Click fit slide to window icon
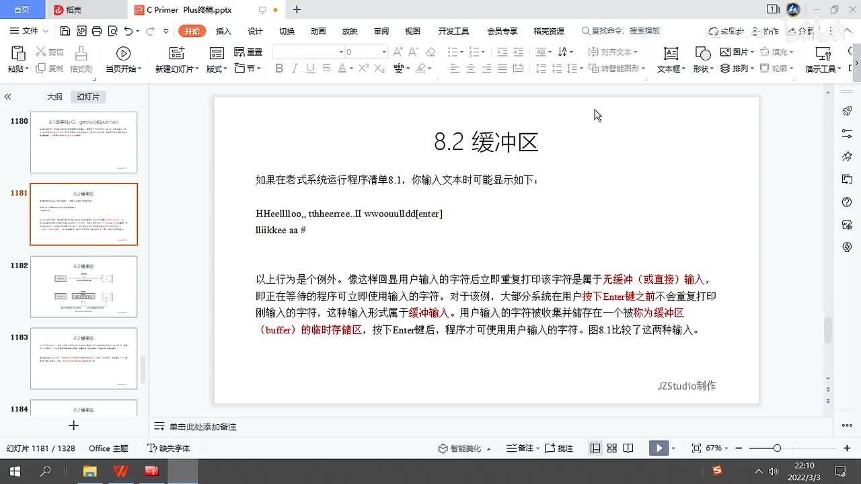The width and height of the screenshot is (861, 484). [x=696, y=448]
